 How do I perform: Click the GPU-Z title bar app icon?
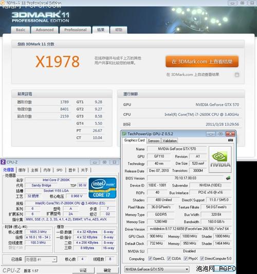124,134
